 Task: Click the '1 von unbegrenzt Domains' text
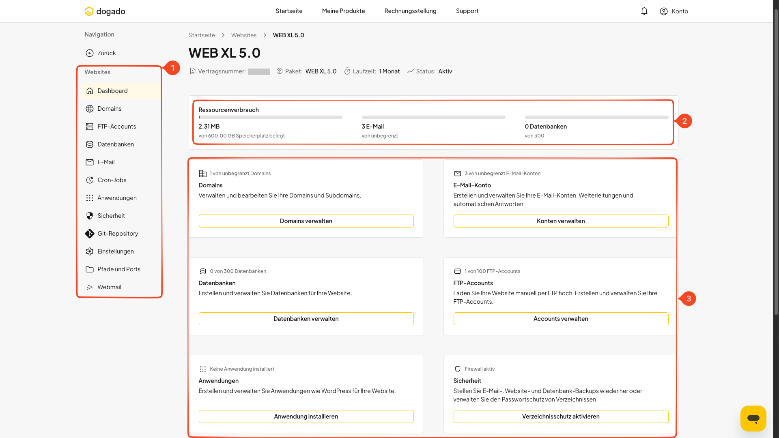[x=240, y=174]
